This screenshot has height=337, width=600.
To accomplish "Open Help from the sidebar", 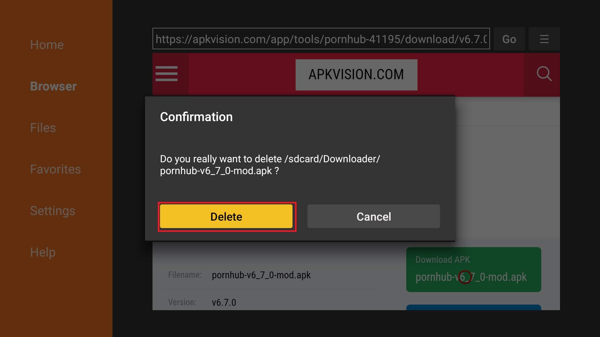I will point(43,252).
